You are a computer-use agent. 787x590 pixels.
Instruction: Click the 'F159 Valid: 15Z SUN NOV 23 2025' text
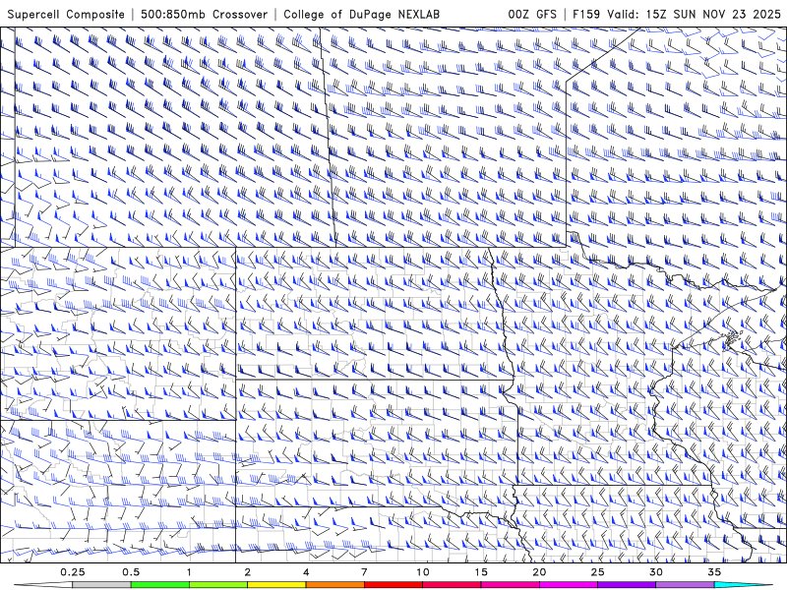[x=677, y=15]
